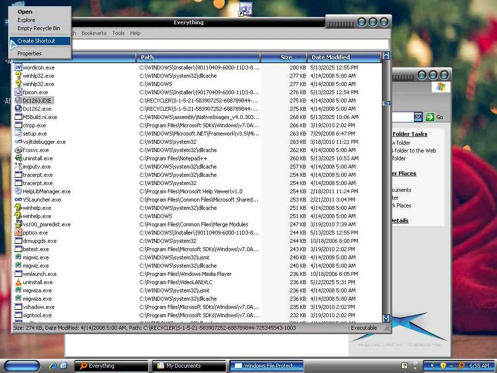Screen dimensions: 497x373
Task: Open Windows File Protection taskbar button
Action: click(x=266, y=366)
